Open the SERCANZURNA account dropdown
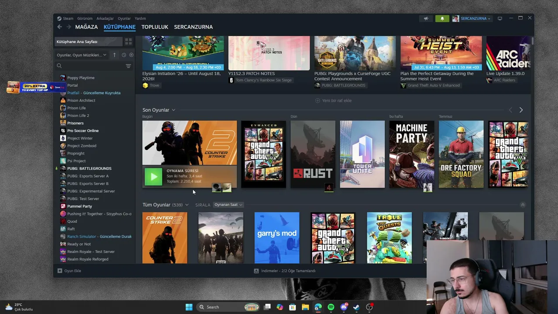 pyautogui.click(x=476, y=19)
